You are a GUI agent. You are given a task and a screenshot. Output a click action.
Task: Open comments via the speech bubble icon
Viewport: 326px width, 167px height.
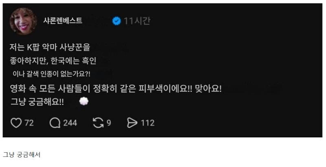[55, 123]
